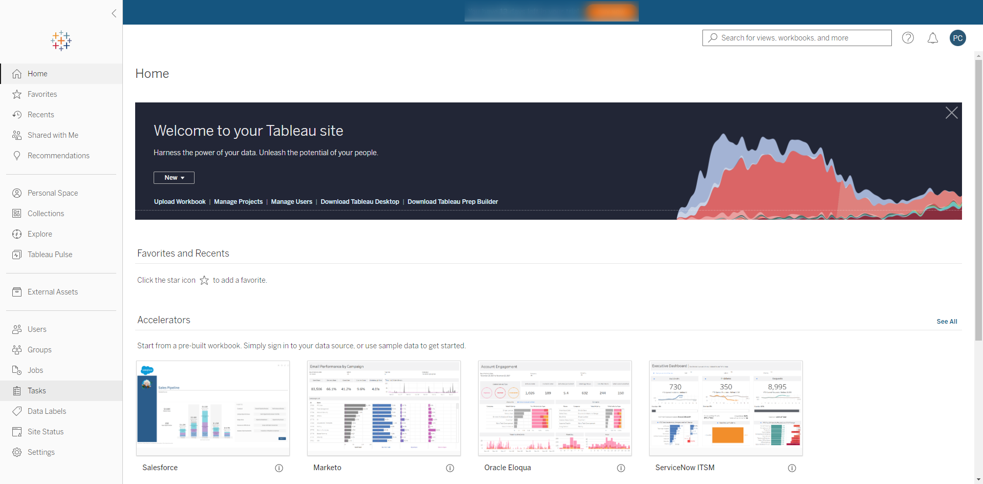This screenshot has height=484, width=983.
Task: Click the Tasks clipboard icon
Action: pyautogui.click(x=17, y=391)
